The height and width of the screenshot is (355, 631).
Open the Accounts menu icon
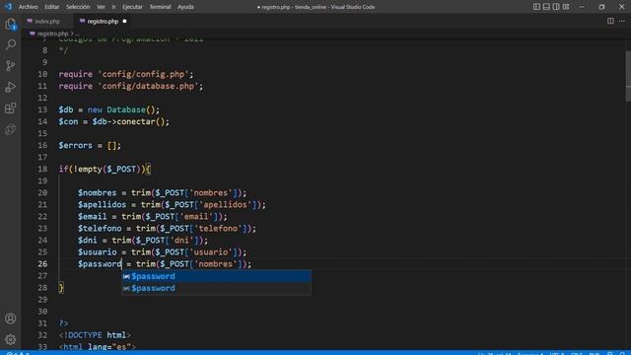pyautogui.click(x=11, y=319)
